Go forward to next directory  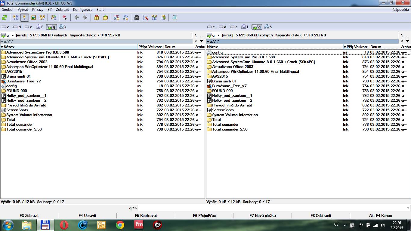pyautogui.click(x=85, y=18)
